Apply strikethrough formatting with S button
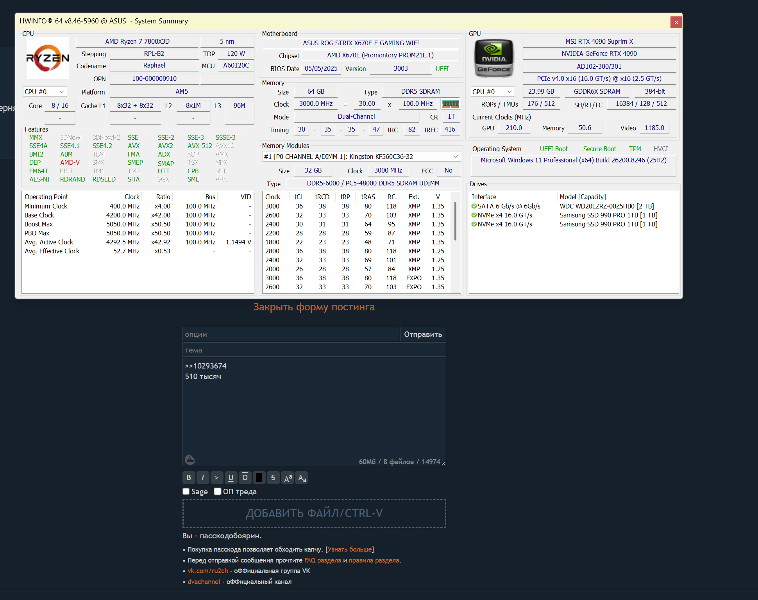The height and width of the screenshot is (600, 758). [x=273, y=477]
